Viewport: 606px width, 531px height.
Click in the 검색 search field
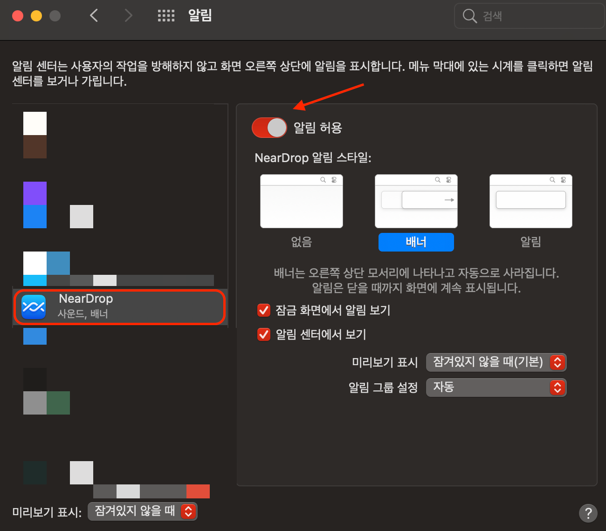point(530,16)
